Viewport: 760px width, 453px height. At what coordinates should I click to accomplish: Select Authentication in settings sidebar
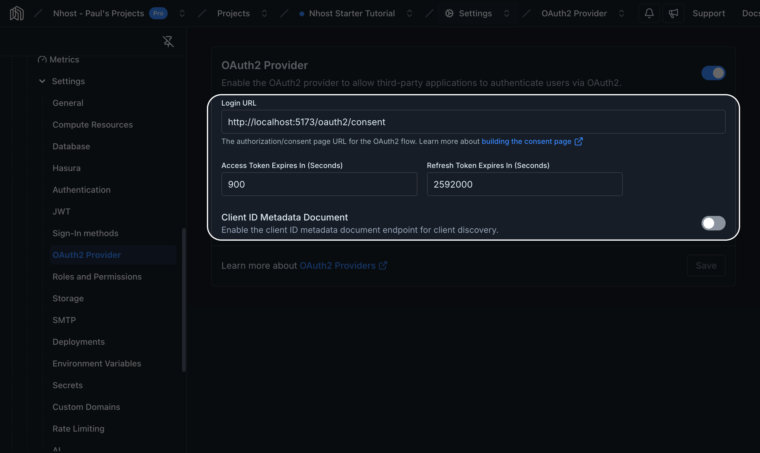coord(81,190)
